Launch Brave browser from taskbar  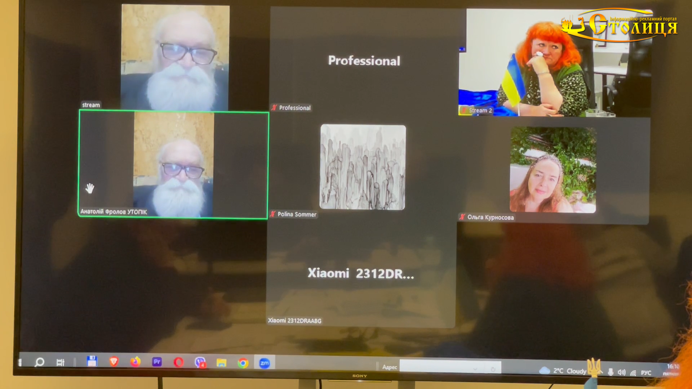click(114, 361)
